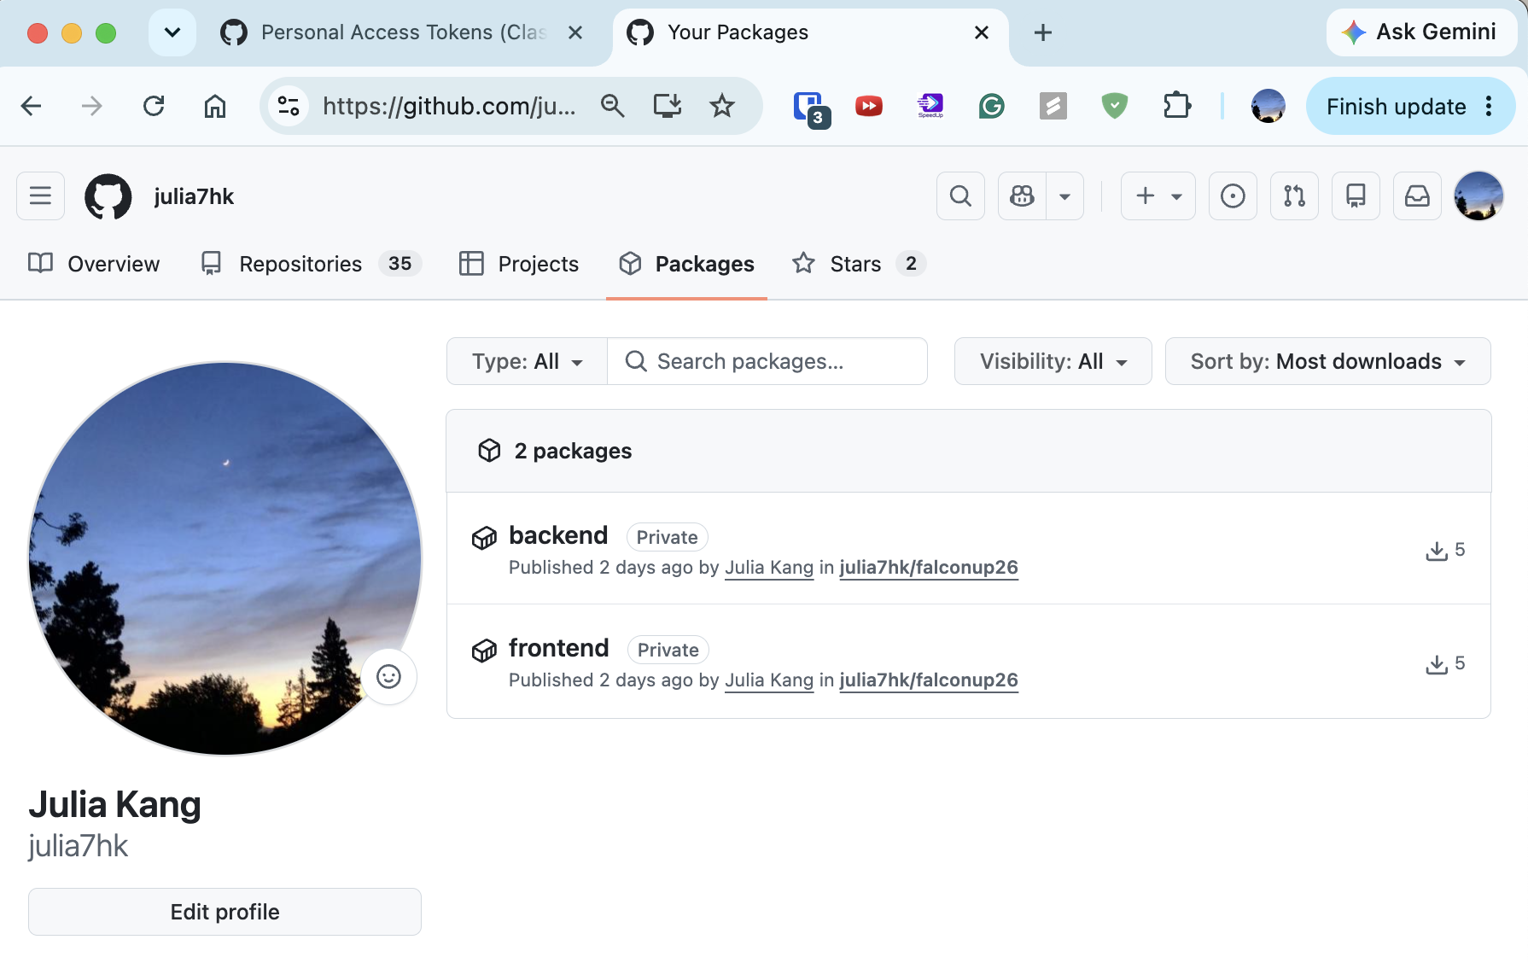1528x963 pixels.
Task: Go to browser home page icon
Action: point(215,106)
